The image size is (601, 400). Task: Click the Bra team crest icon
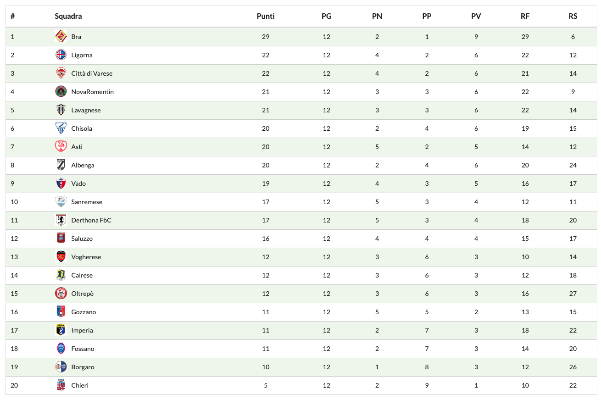pyautogui.click(x=61, y=37)
